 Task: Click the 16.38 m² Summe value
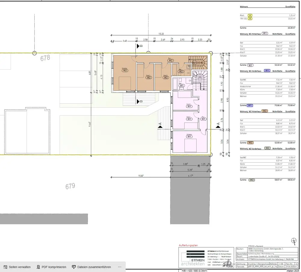(291, 28)
